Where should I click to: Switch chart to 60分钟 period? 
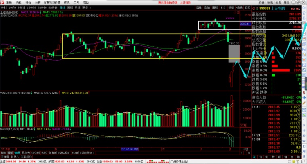pos(53,8)
